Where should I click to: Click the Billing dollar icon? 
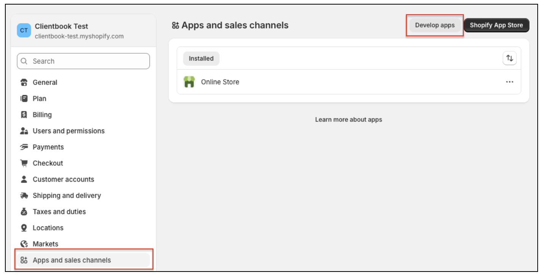point(24,115)
